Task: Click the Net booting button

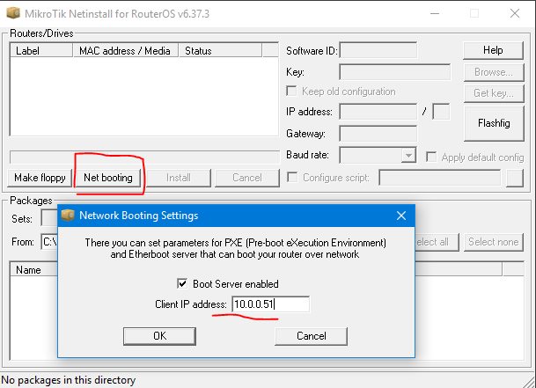Action: (x=108, y=178)
